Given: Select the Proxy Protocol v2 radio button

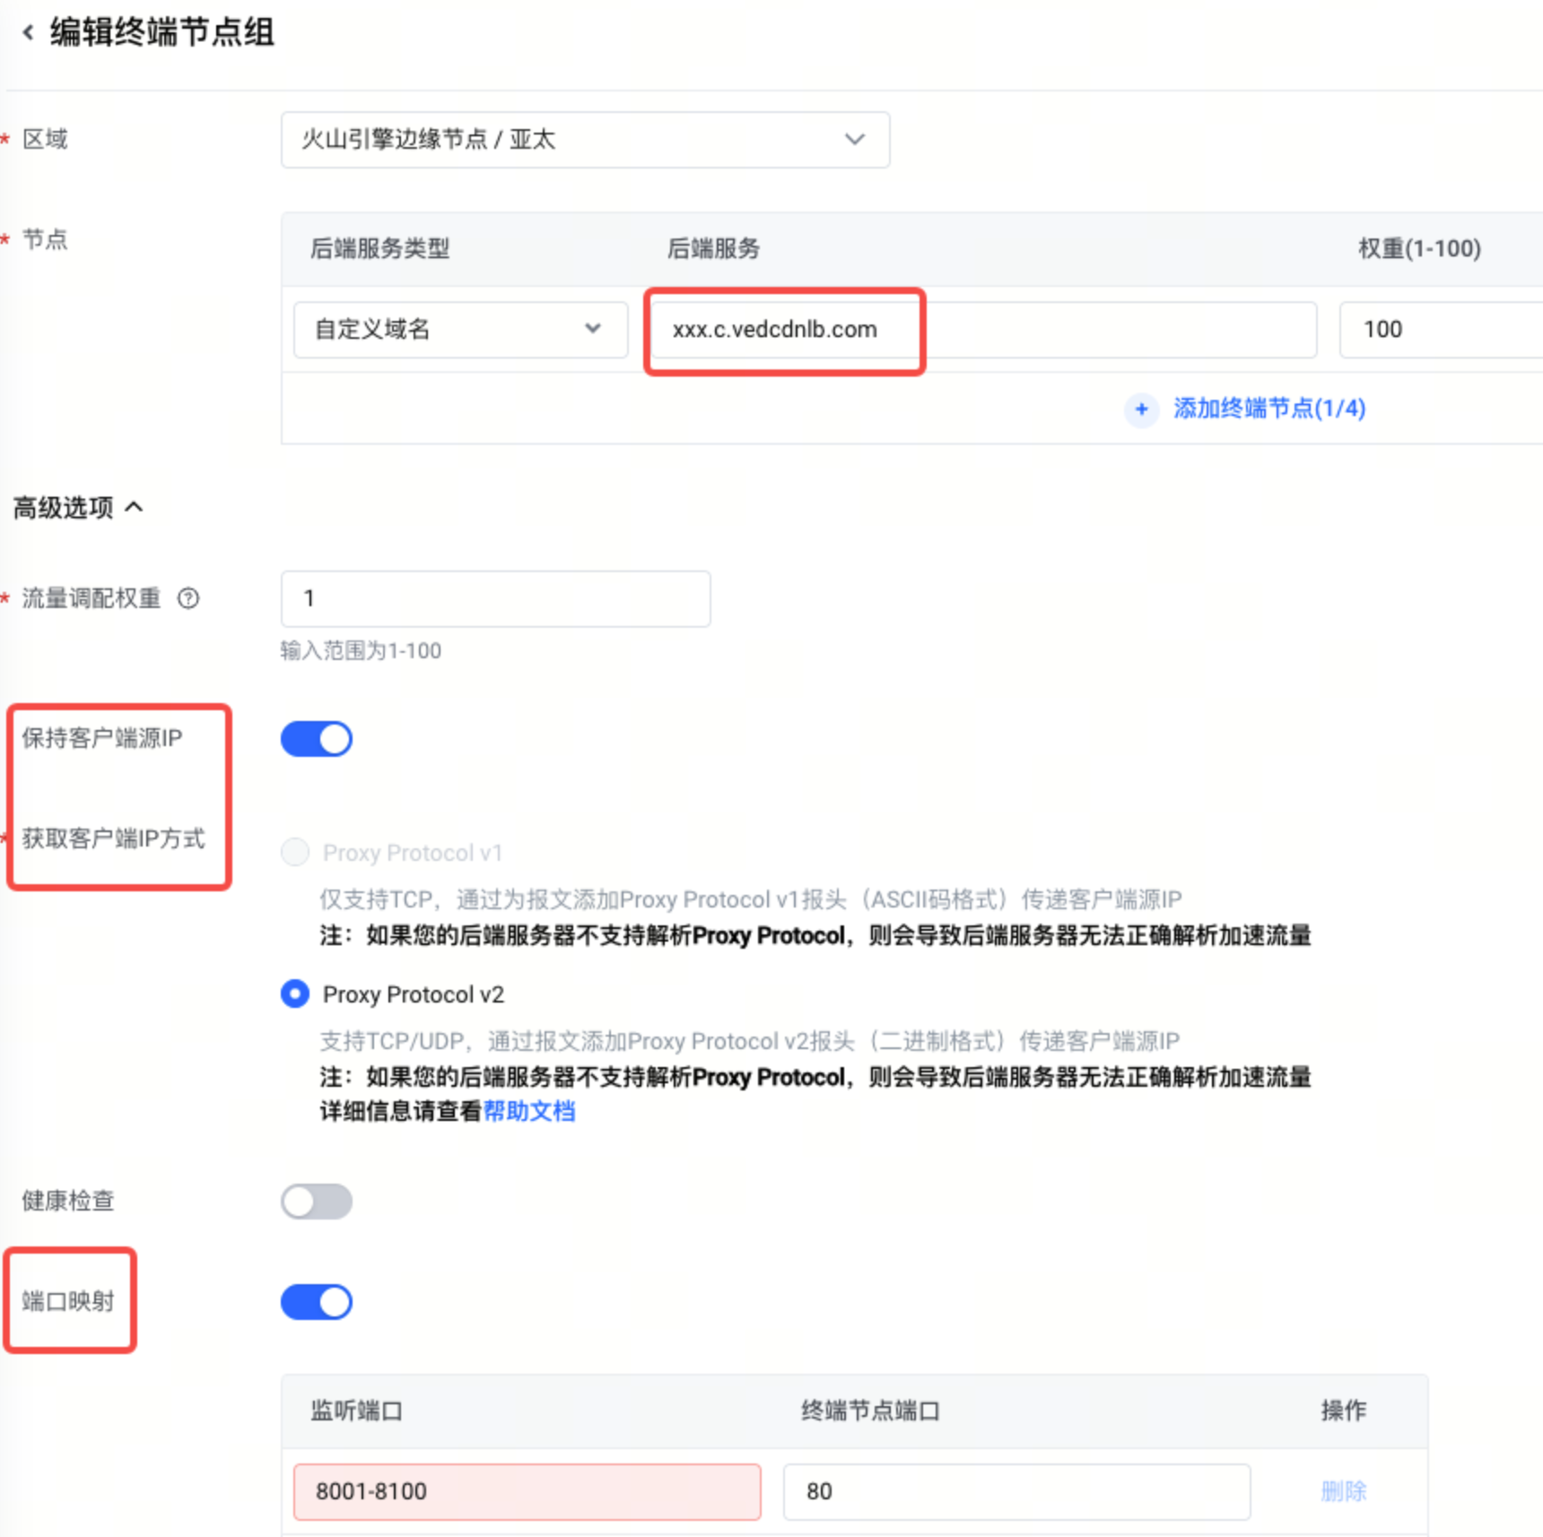Looking at the screenshot, I should [x=295, y=994].
